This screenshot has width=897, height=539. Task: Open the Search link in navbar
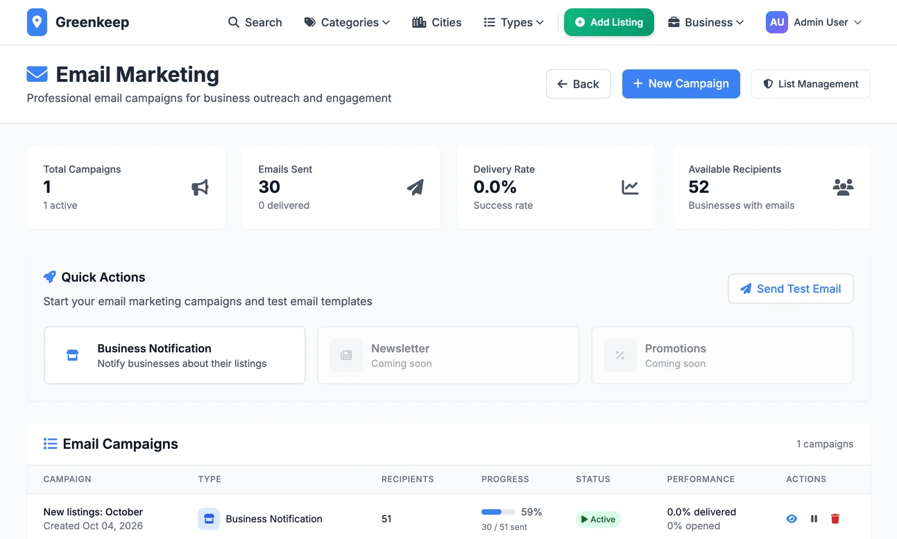[x=255, y=22]
